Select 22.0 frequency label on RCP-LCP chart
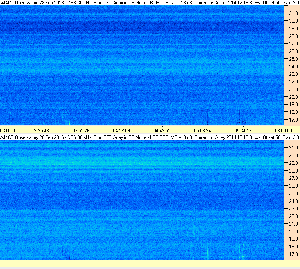This screenshot has height=269, width=300. pyautogui.click(x=294, y=82)
